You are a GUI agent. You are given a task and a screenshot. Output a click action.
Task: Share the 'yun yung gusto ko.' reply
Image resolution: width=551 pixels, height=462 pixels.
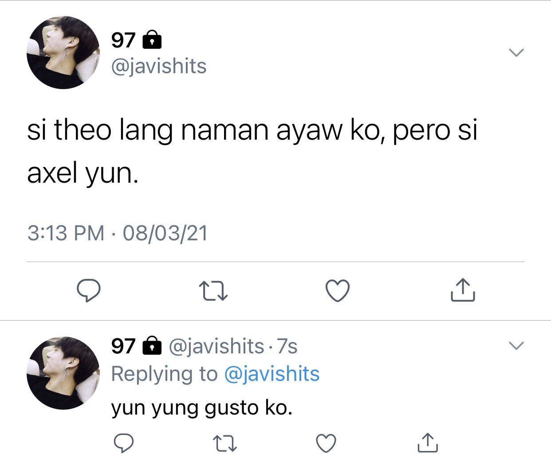click(x=428, y=442)
